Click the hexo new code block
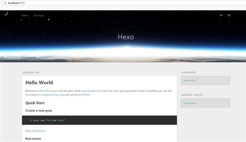Image resolution: width=246 pixels, height=142 pixels. tap(99, 120)
